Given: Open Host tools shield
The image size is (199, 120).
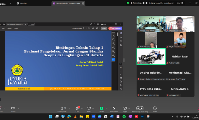Looking at the screenshot, I should tap(114, 109).
